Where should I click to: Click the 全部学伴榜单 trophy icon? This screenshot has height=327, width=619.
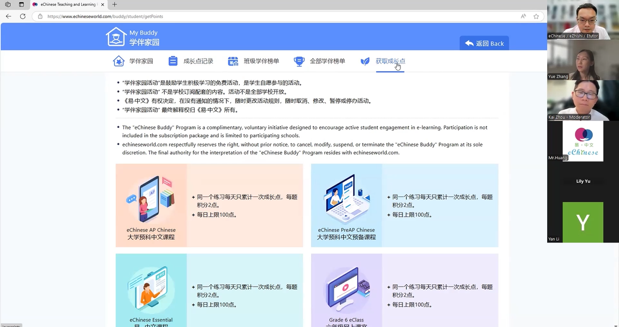pos(299,61)
